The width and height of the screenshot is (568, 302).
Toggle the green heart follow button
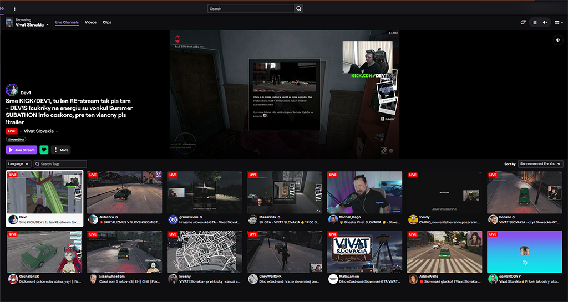point(44,150)
